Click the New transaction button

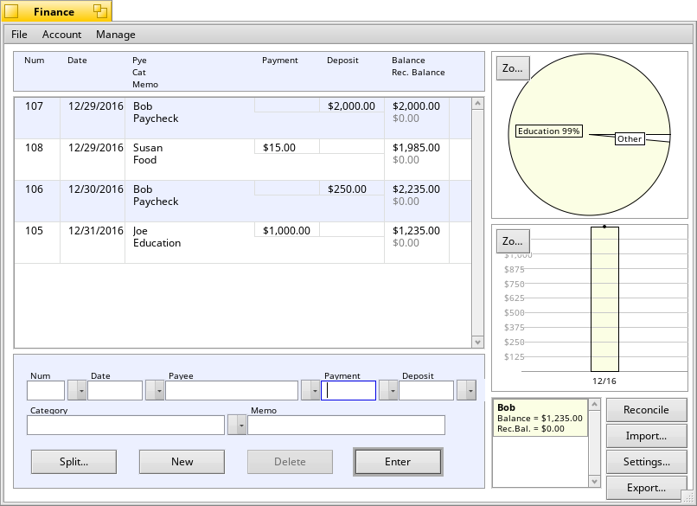pos(182,462)
